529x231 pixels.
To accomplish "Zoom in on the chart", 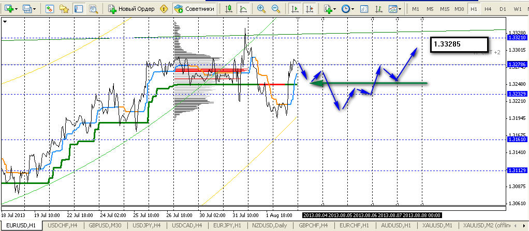I will (x=261, y=9).
